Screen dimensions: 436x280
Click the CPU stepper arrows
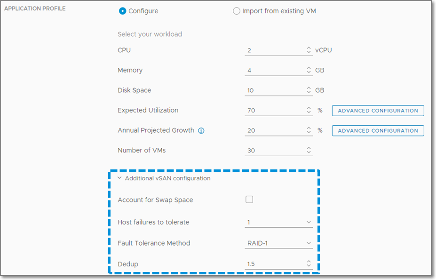point(309,50)
